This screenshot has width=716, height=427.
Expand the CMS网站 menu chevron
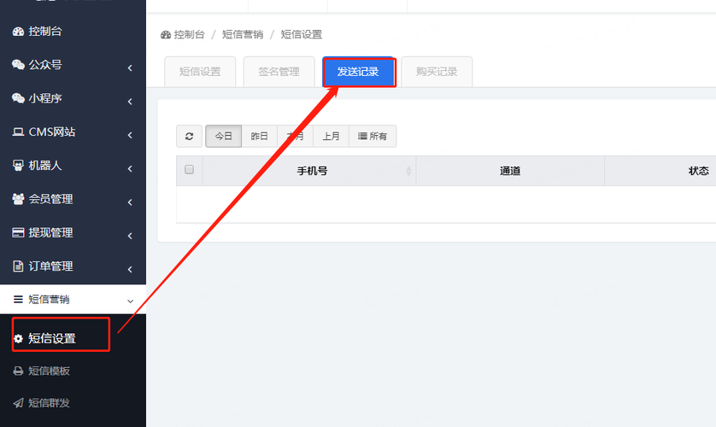pos(130,135)
